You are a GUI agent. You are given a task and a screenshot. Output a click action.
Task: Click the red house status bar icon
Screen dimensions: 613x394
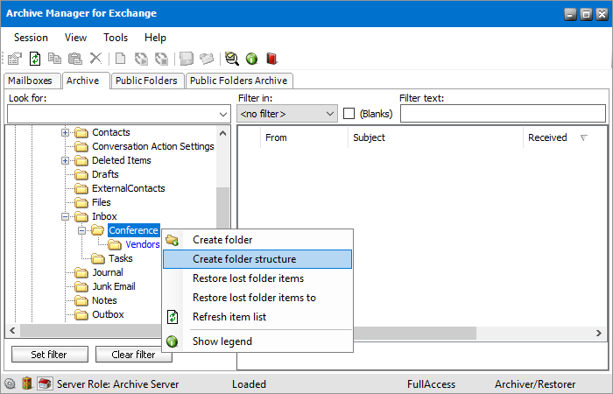click(x=45, y=383)
